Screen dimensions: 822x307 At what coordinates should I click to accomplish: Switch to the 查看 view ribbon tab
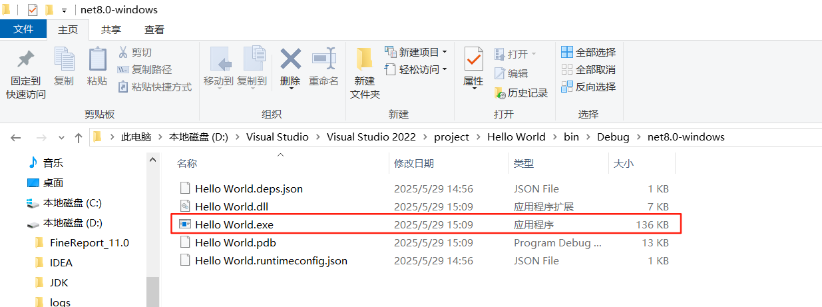154,29
